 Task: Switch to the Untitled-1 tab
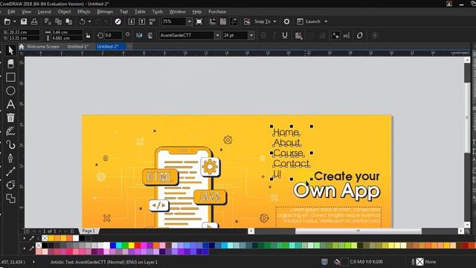point(77,46)
